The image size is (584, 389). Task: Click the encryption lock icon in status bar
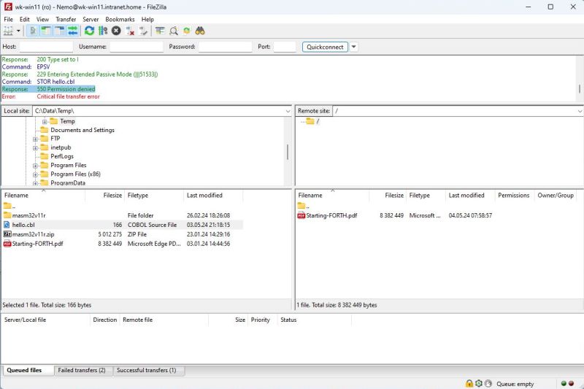[469, 383]
